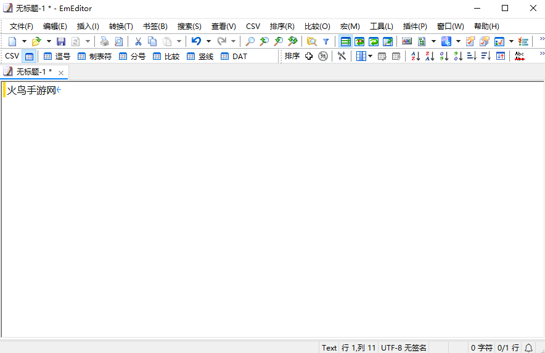Toggle Wrap by Characters button

(x=359, y=42)
